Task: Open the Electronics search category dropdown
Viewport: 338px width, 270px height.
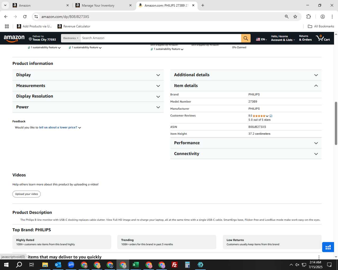Action: [x=71, y=38]
